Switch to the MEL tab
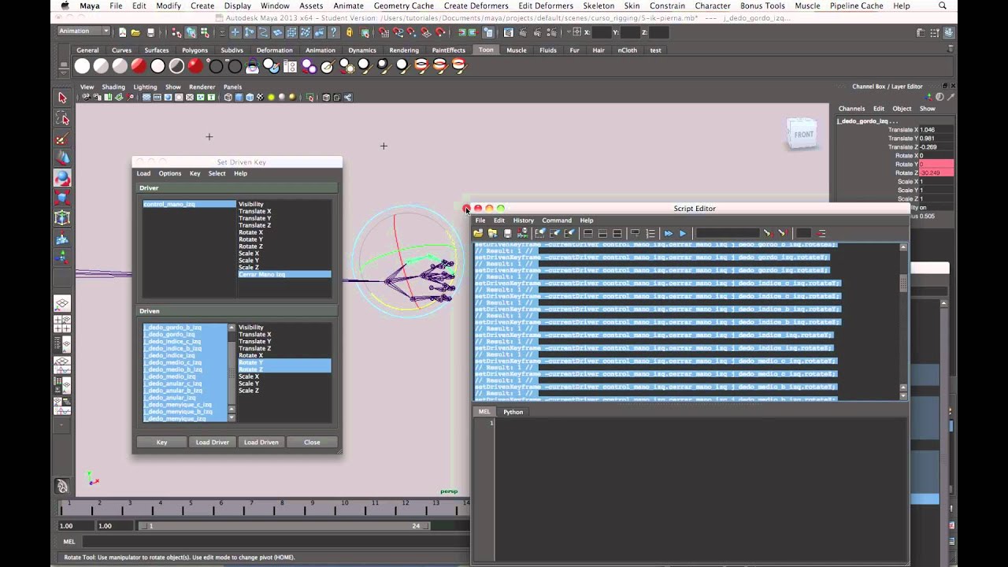1008x567 pixels. (484, 412)
